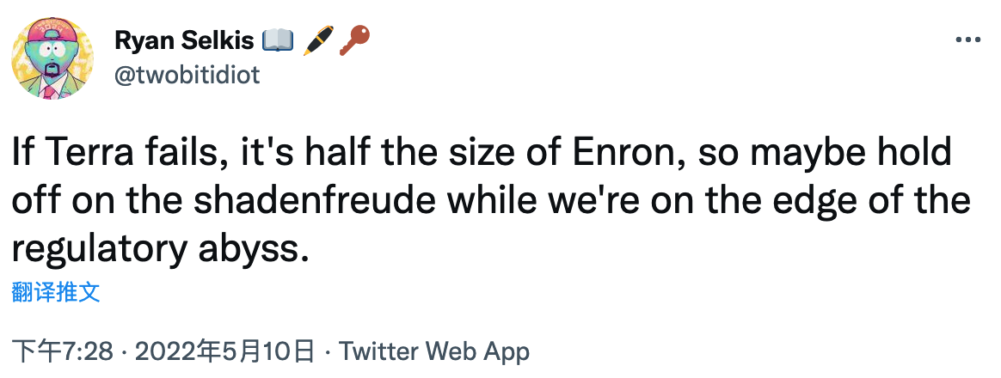Click the fountain pen emoji beside the name
Screen dimensions: 1001x378
point(317,40)
